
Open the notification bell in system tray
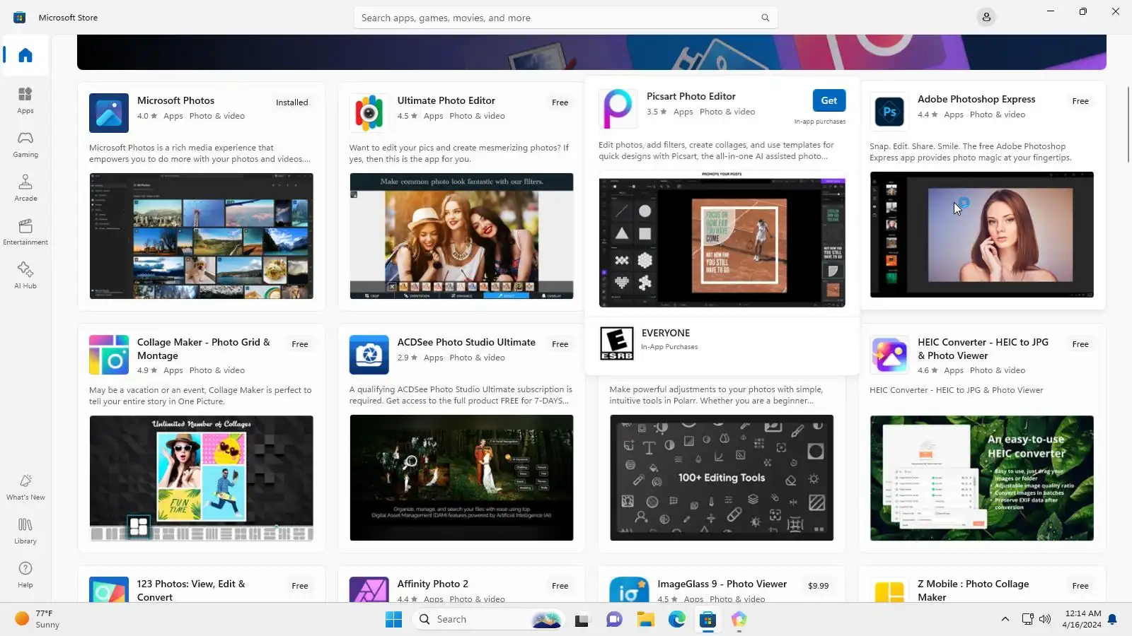(x=1112, y=620)
